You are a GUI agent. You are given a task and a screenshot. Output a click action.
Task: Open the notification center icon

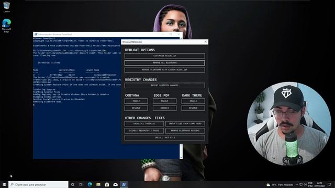[x=329, y=184]
